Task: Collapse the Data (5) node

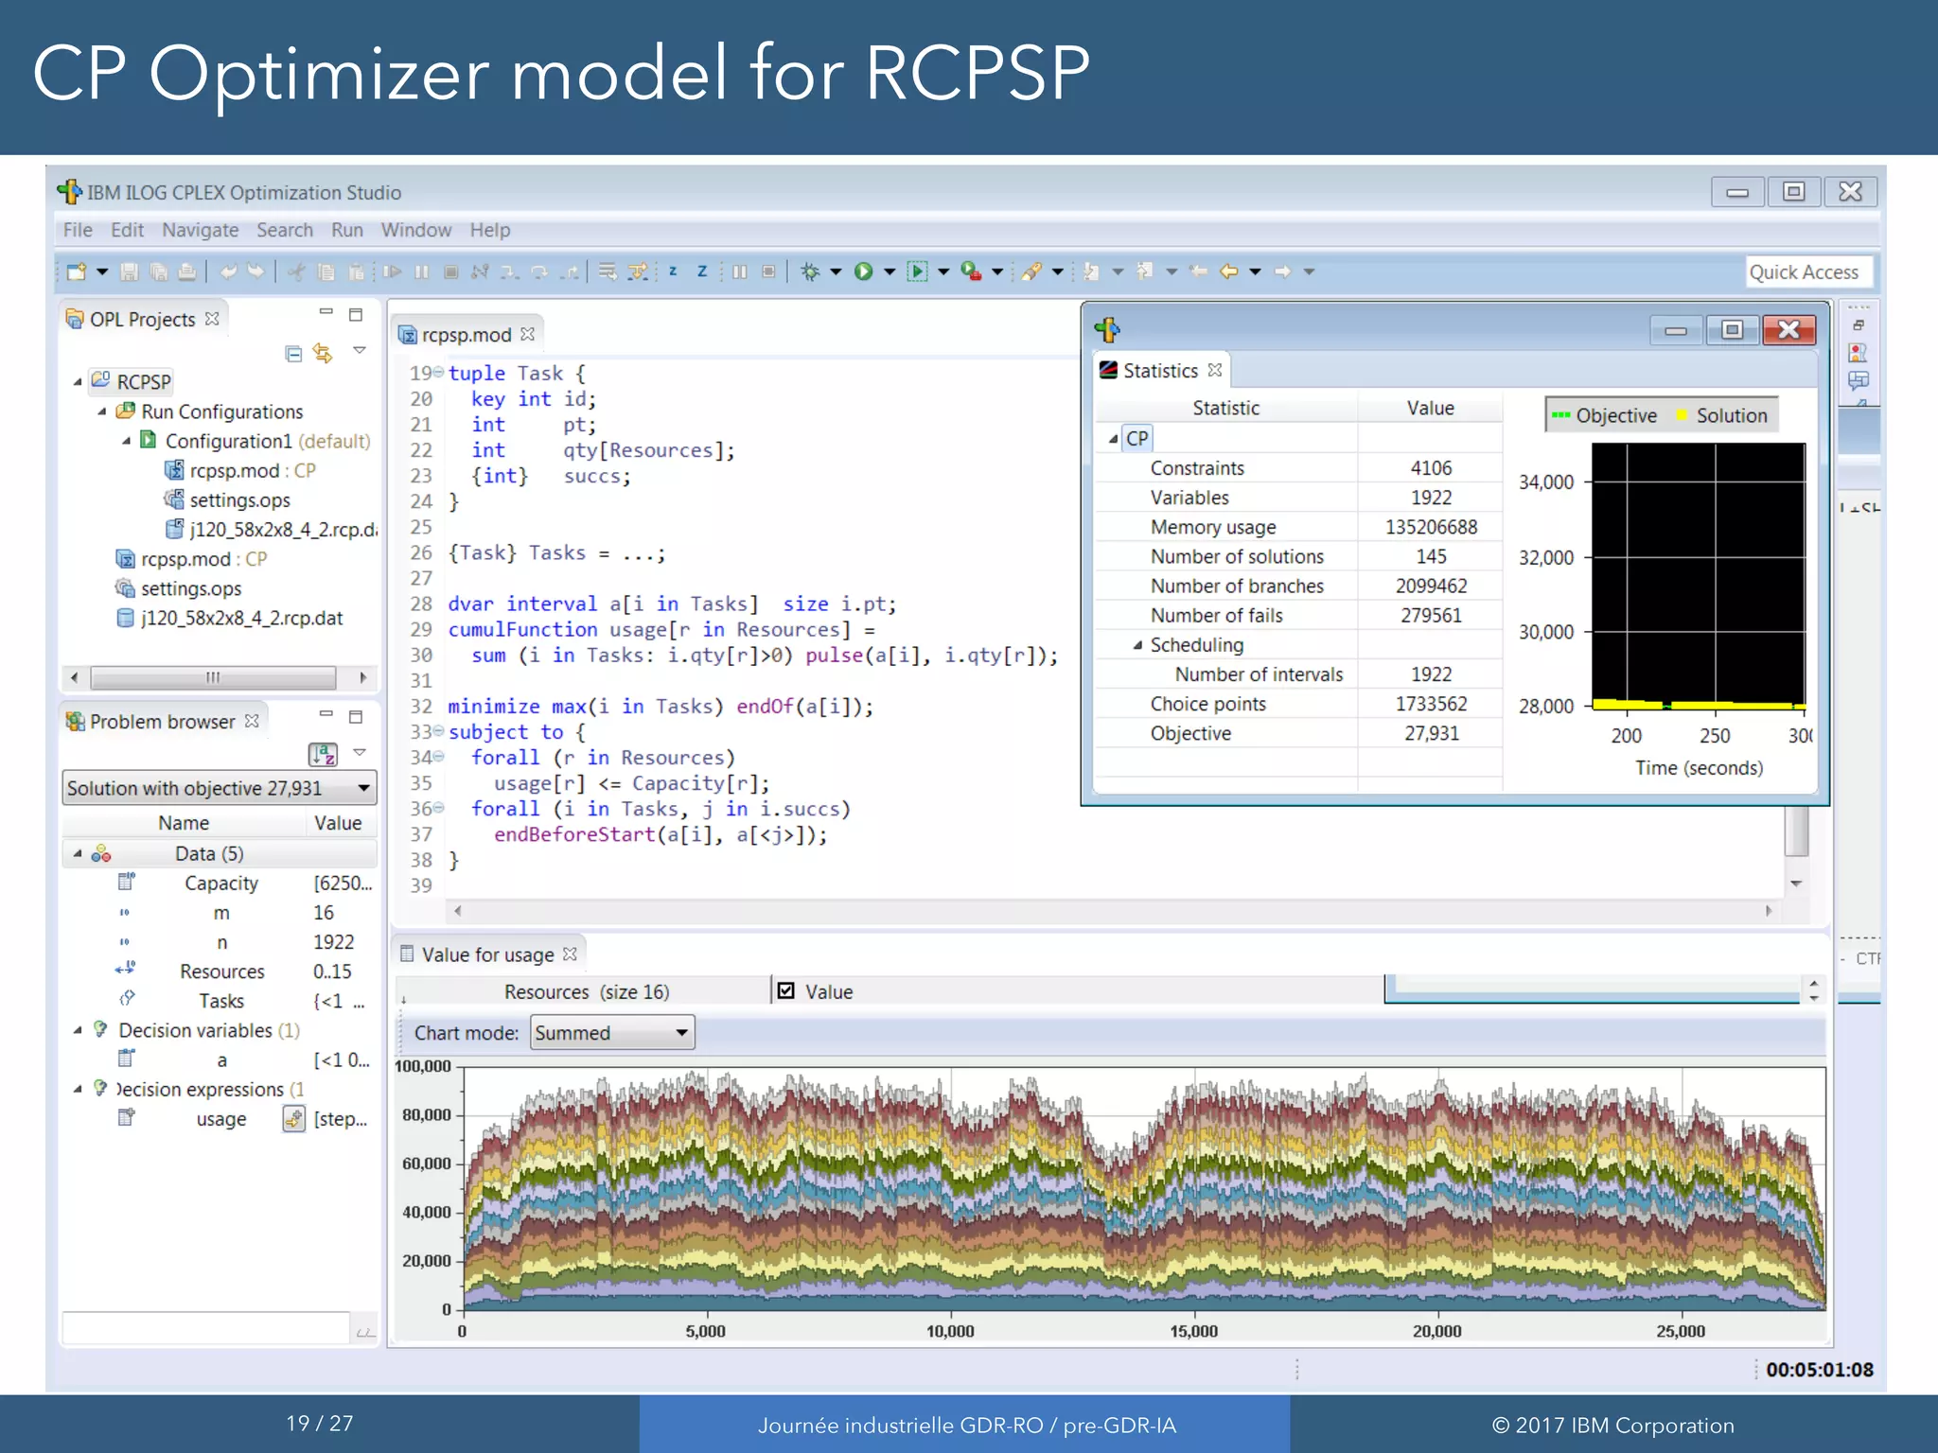Action: point(79,853)
